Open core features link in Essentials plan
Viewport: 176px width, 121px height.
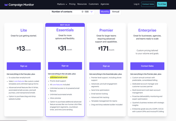click(x=57, y=85)
